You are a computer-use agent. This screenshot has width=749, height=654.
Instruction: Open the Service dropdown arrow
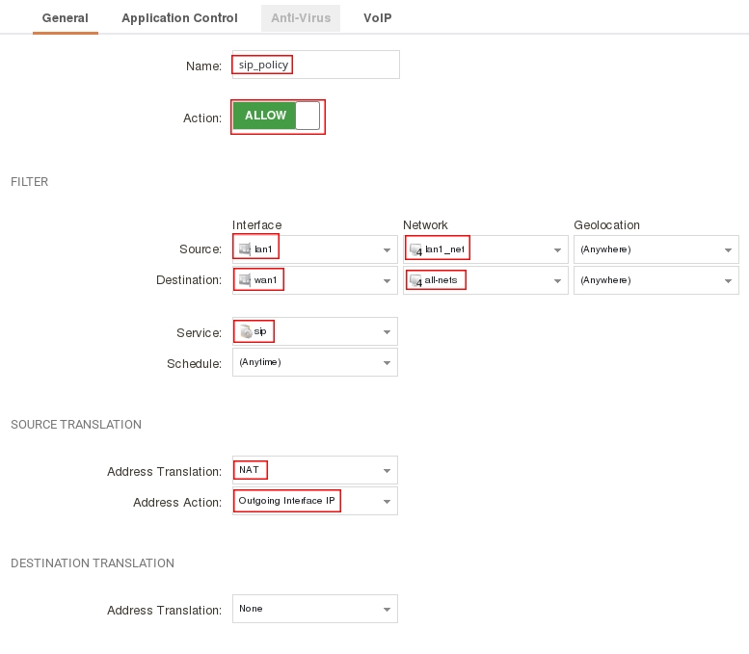387,332
